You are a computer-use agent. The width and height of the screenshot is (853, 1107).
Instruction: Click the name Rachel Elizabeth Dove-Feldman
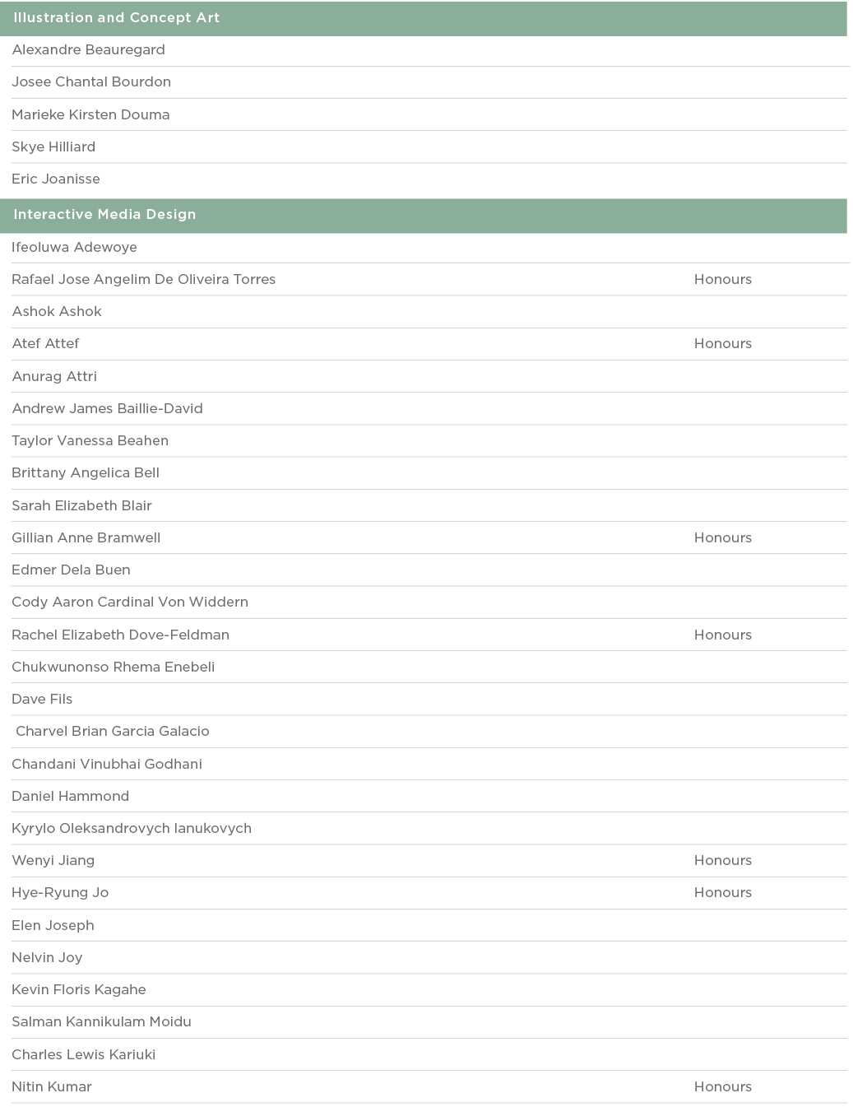point(120,635)
